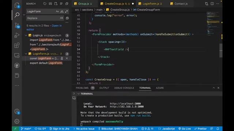Expand the arrow beside TERMINAL header
234x131 pixels.
pos(74,94)
